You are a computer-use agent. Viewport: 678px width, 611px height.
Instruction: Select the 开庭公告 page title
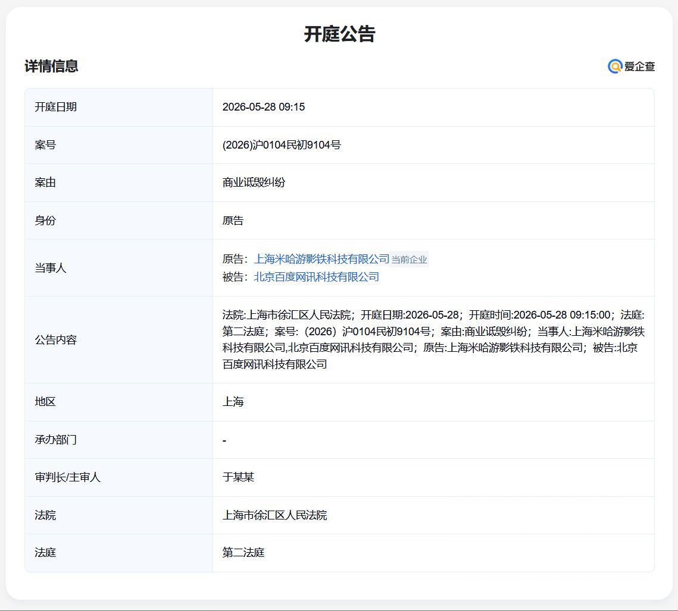[339, 34]
